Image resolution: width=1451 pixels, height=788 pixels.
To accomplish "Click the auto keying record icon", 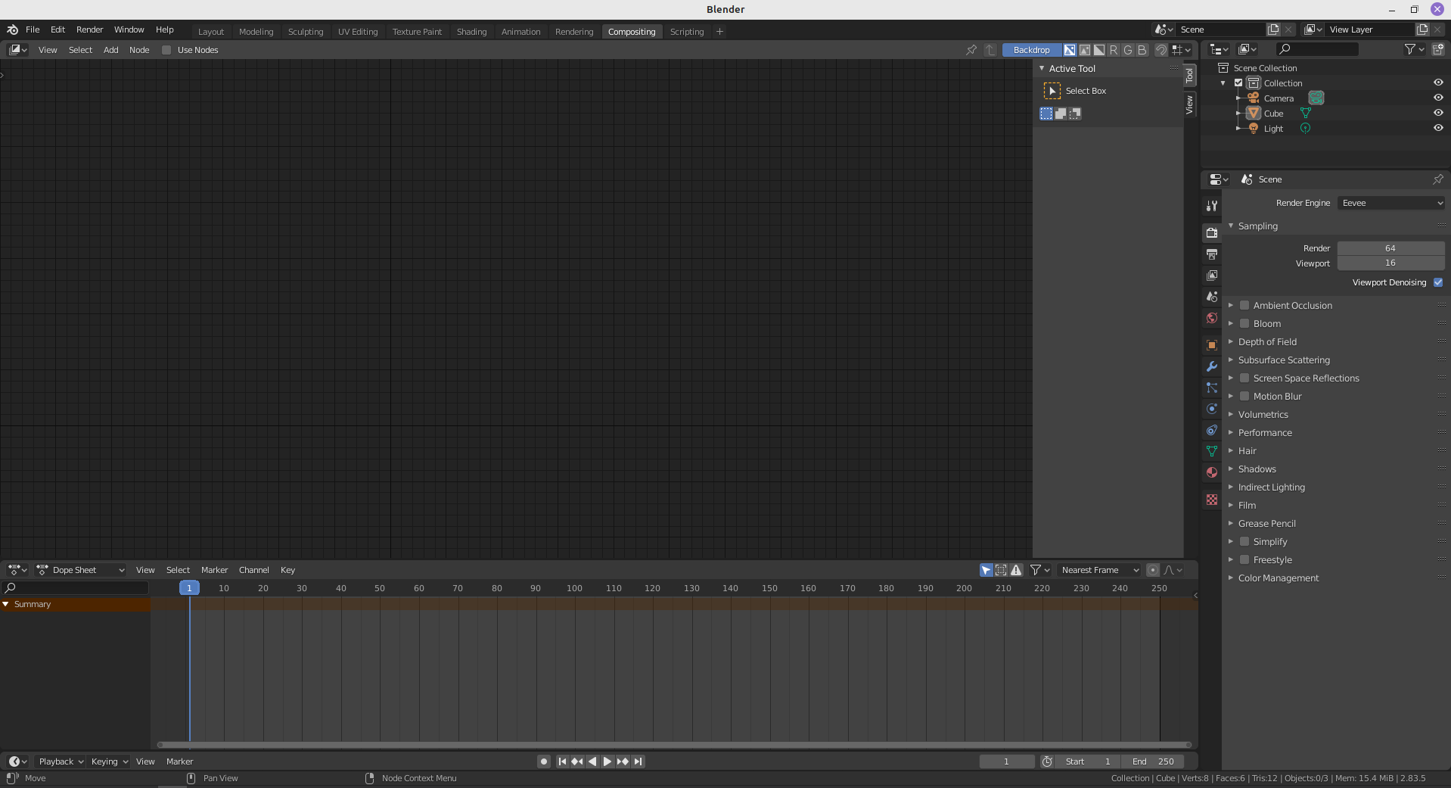I will [543, 762].
